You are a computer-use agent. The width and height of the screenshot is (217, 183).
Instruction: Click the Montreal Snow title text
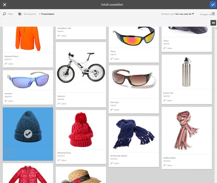[64, 153]
